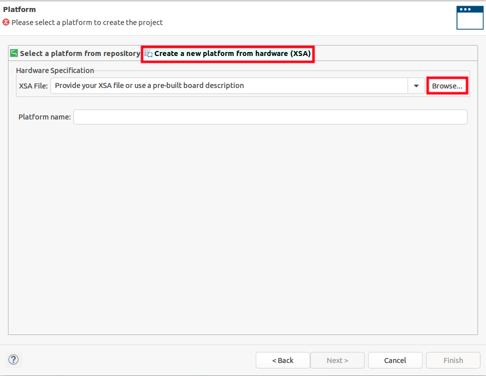Click the 'Platform name:' label
This screenshot has height=376, width=486.
(x=44, y=117)
